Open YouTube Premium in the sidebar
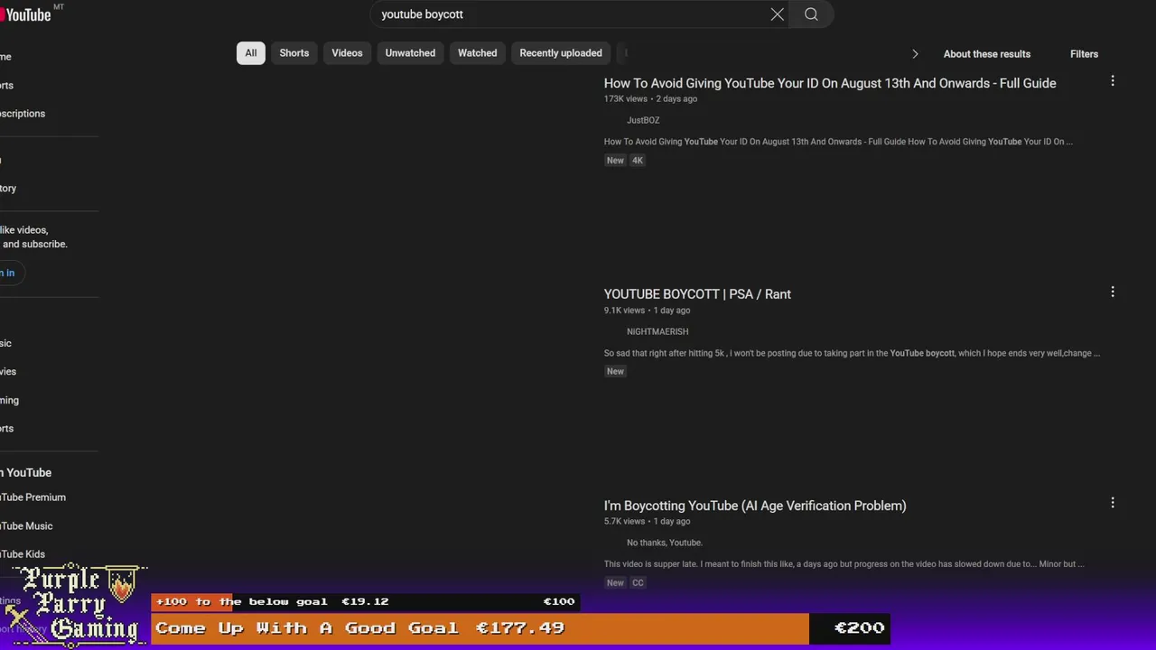This screenshot has height=650, width=1156. 33,497
